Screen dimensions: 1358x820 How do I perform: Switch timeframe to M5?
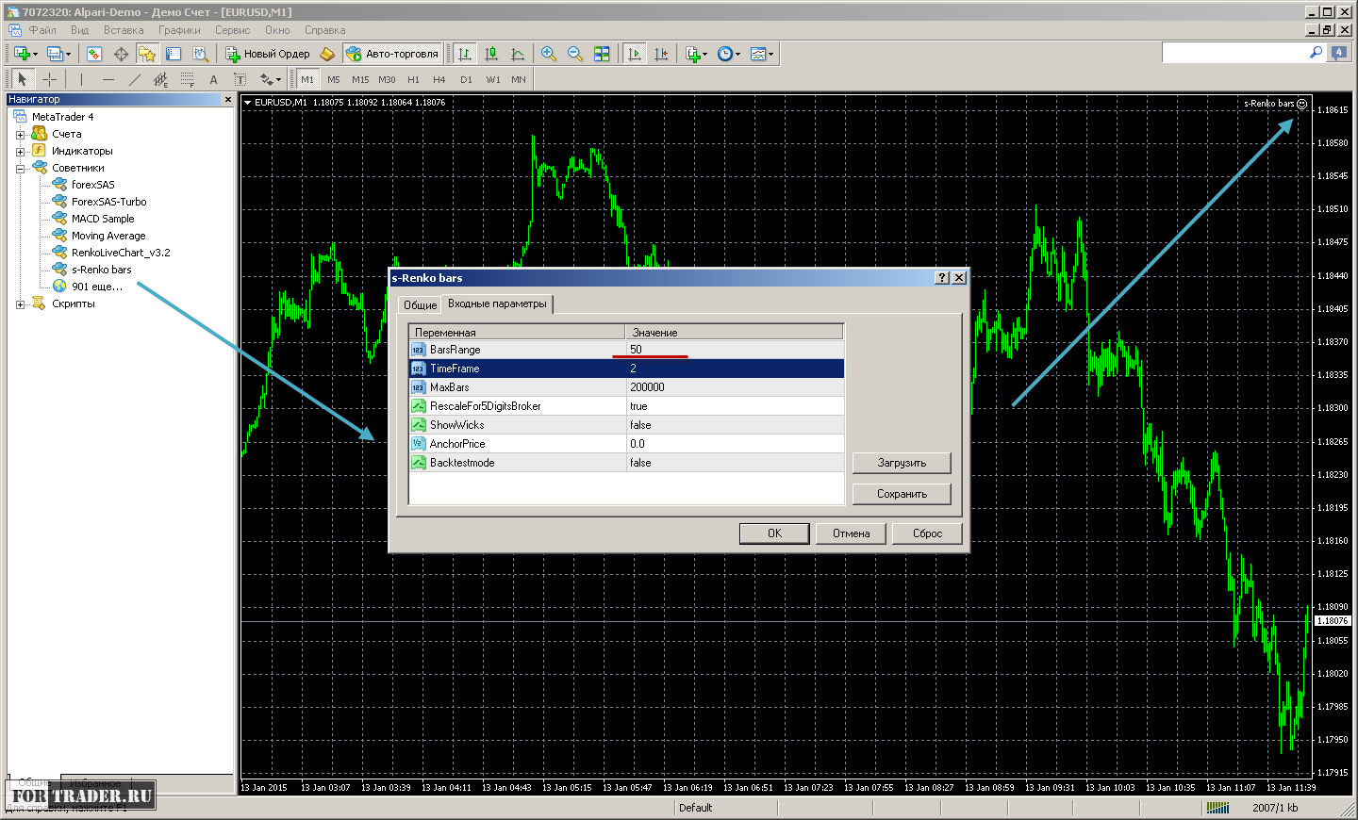click(334, 79)
